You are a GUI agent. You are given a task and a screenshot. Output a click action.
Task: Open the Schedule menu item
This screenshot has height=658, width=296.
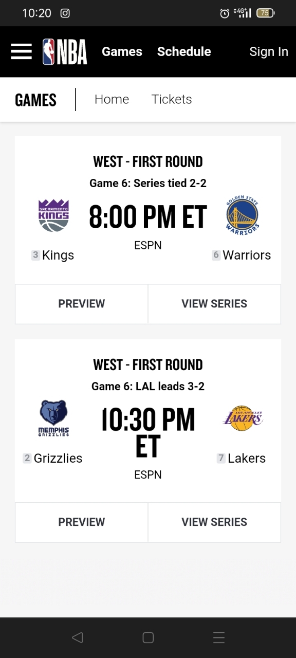184,51
